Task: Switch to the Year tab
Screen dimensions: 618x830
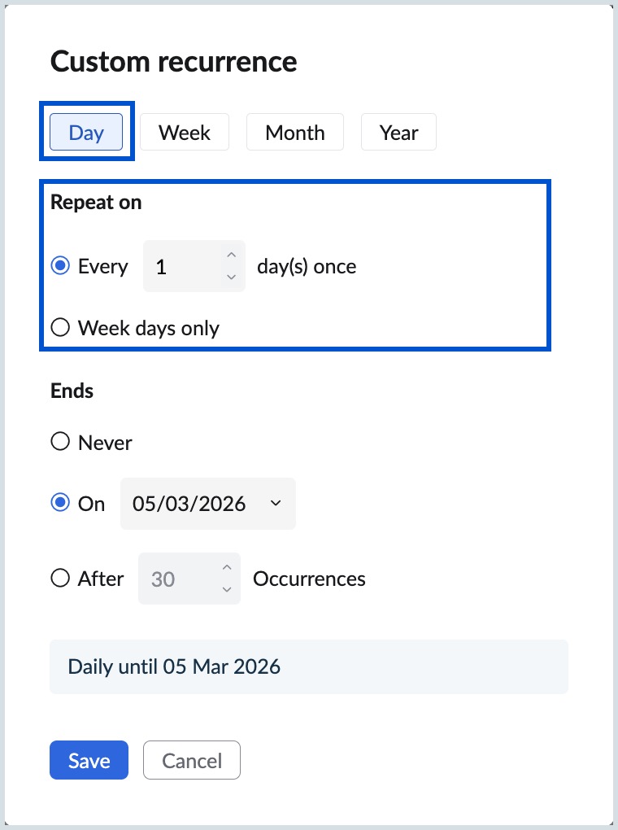Action: pos(398,132)
